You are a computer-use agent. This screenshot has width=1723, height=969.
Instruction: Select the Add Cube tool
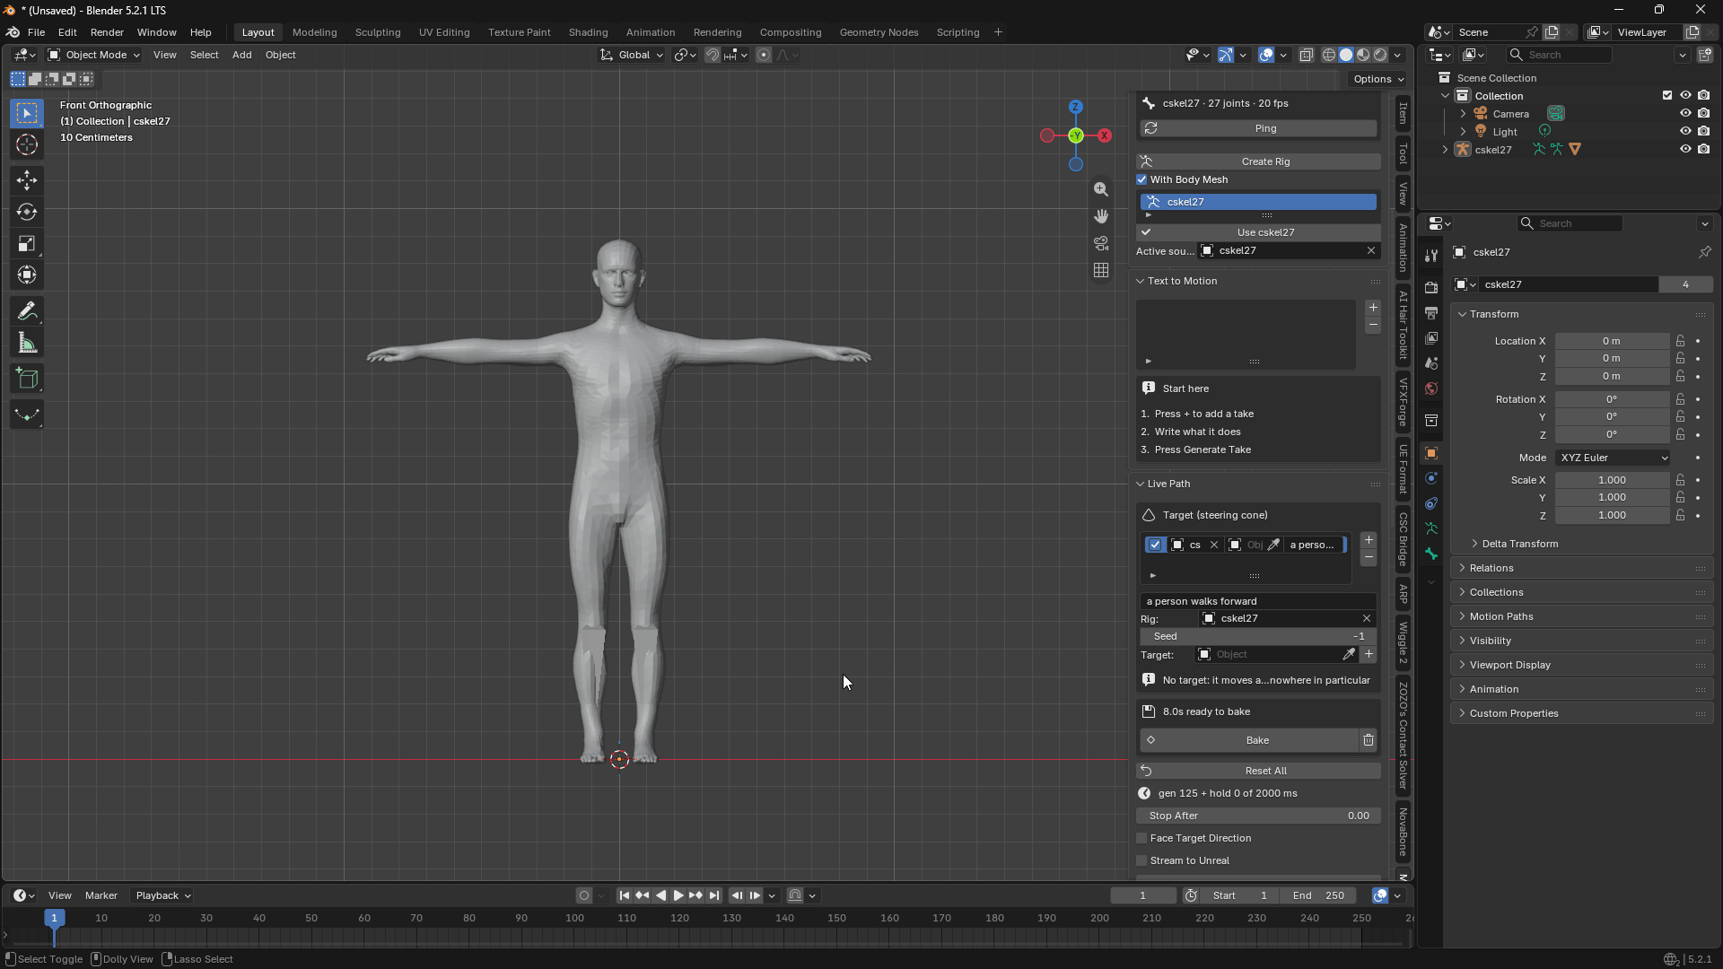27,379
